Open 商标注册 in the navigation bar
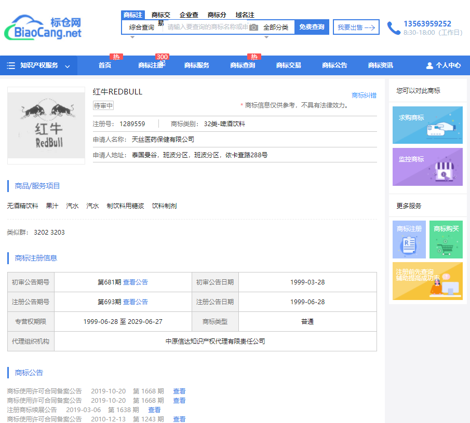Screen dimensions: 470x423 point(151,65)
